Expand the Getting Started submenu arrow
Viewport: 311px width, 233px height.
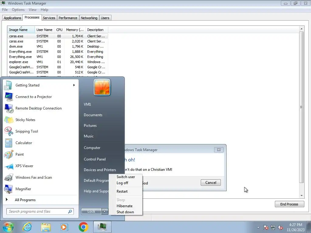click(x=74, y=85)
